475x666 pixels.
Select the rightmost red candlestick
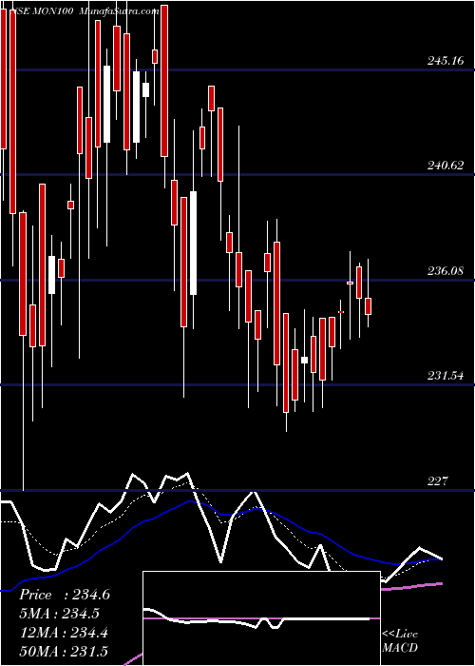pos(369,306)
